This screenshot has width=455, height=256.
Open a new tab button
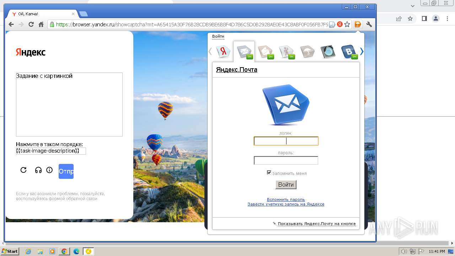coord(84,14)
